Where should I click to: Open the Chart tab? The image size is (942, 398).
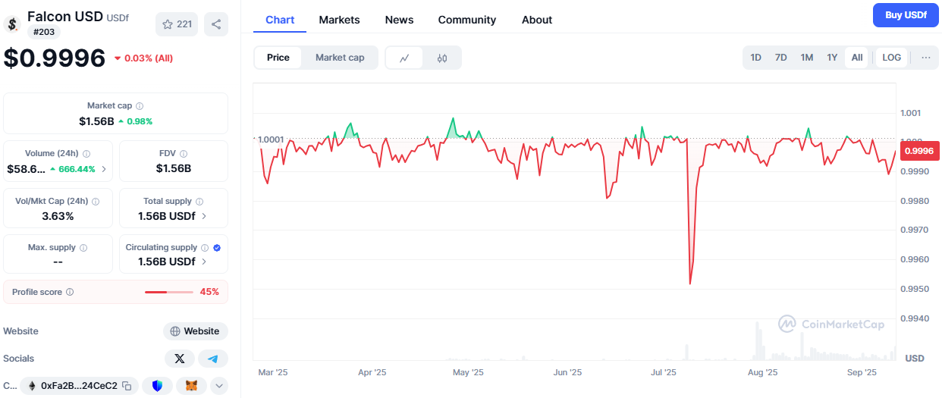(280, 20)
